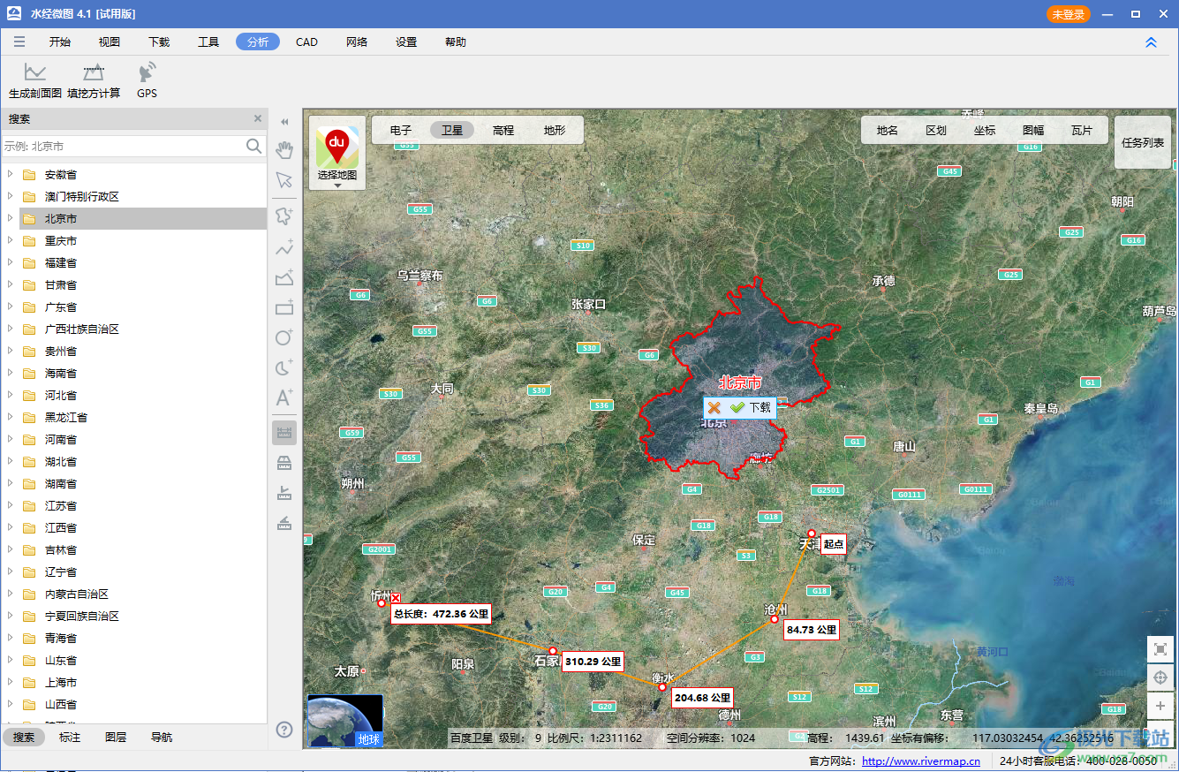This screenshot has height=772, width=1179.
Task: Expand the 福建省 tree node
Action: (x=11, y=262)
